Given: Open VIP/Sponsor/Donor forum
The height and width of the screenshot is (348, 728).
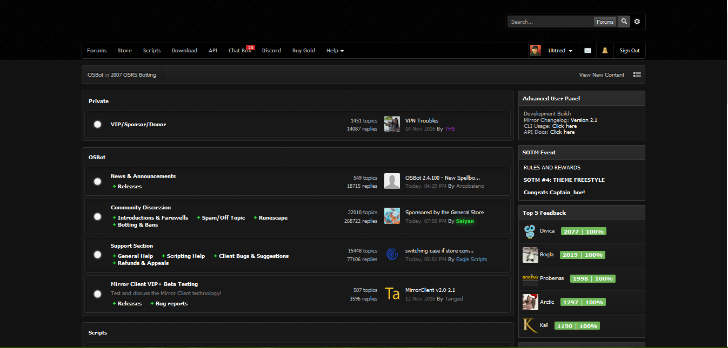Looking at the screenshot, I should (138, 125).
